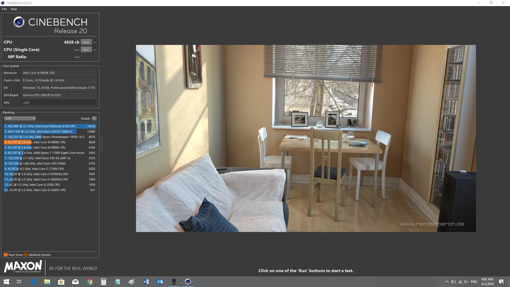Launch Google Chrome from the taskbar
The height and width of the screenshot is (287, 510).
click(90, 282)
